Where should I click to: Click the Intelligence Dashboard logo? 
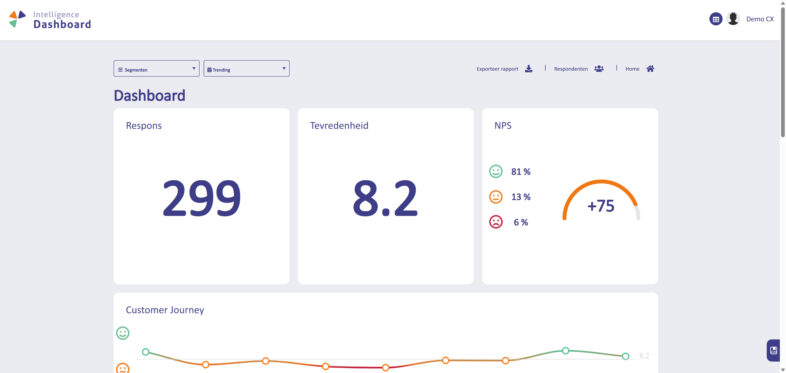pyautogui.click(x=50, y=20)
